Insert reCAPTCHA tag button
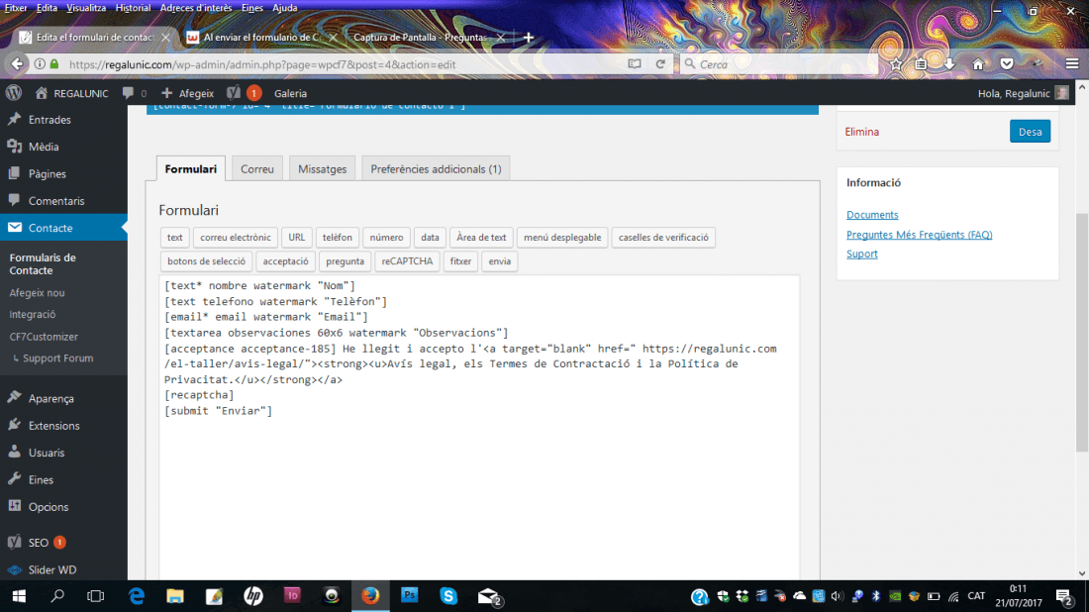The height and width of the screenshot is (612, 1089). coord(407,261)
